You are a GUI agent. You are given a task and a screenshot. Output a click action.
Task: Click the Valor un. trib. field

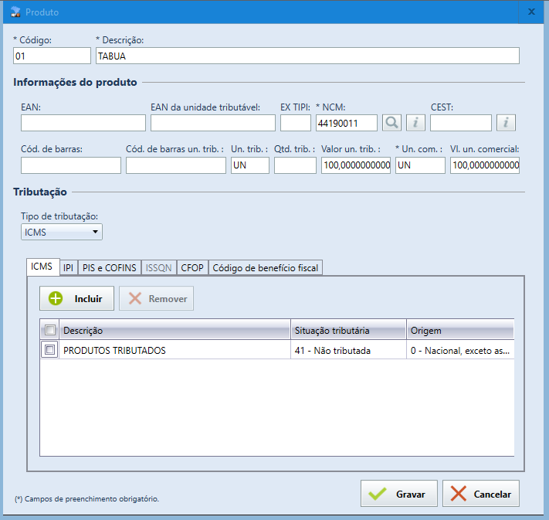pos(356,165)
